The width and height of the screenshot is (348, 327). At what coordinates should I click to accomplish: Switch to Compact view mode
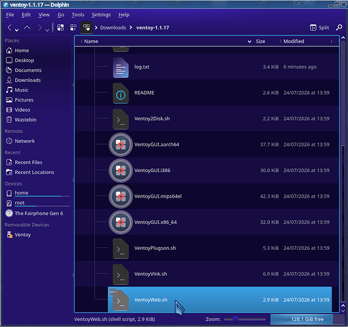click(73, 27)
